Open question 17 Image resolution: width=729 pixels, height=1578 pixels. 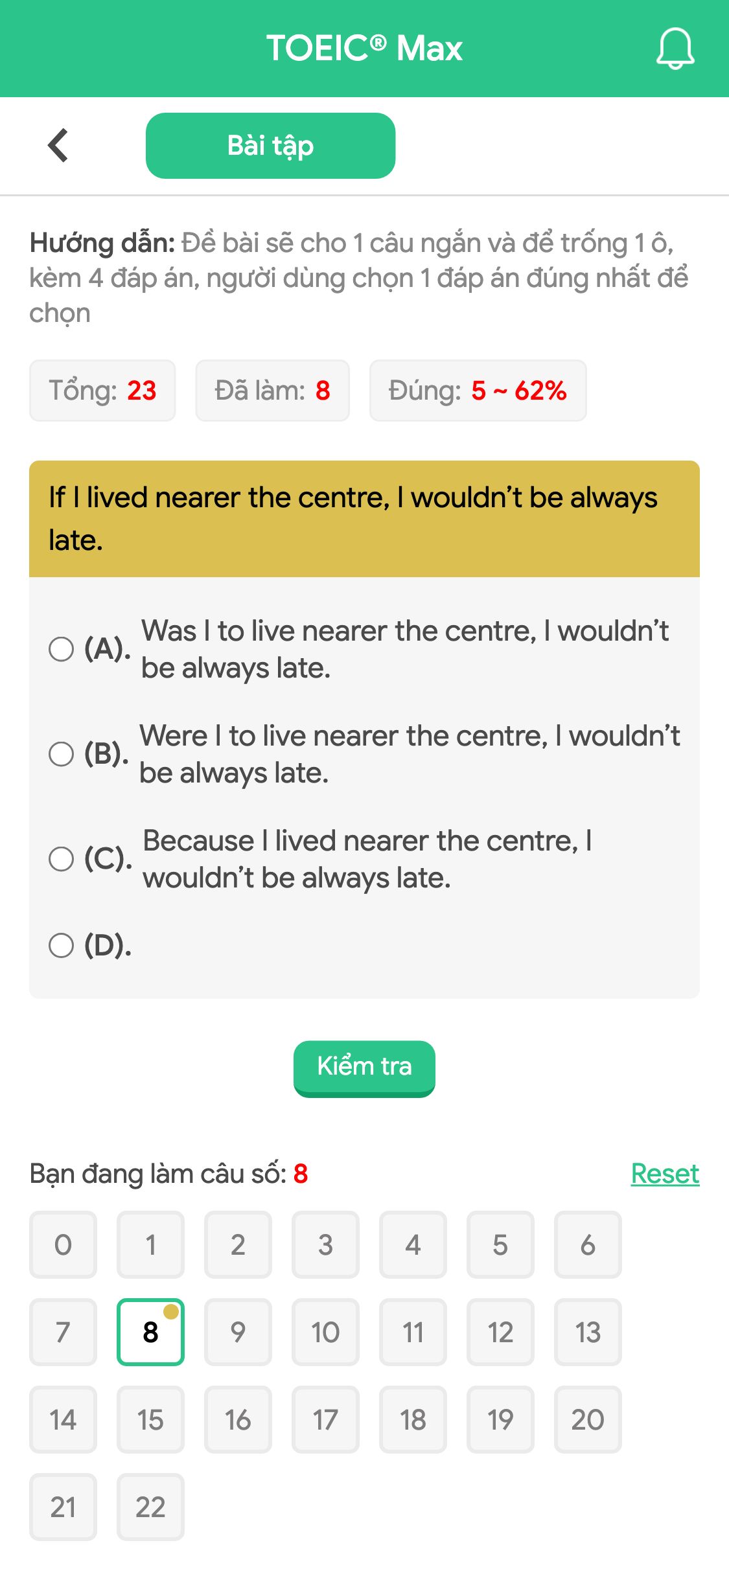coord(325,1419)
